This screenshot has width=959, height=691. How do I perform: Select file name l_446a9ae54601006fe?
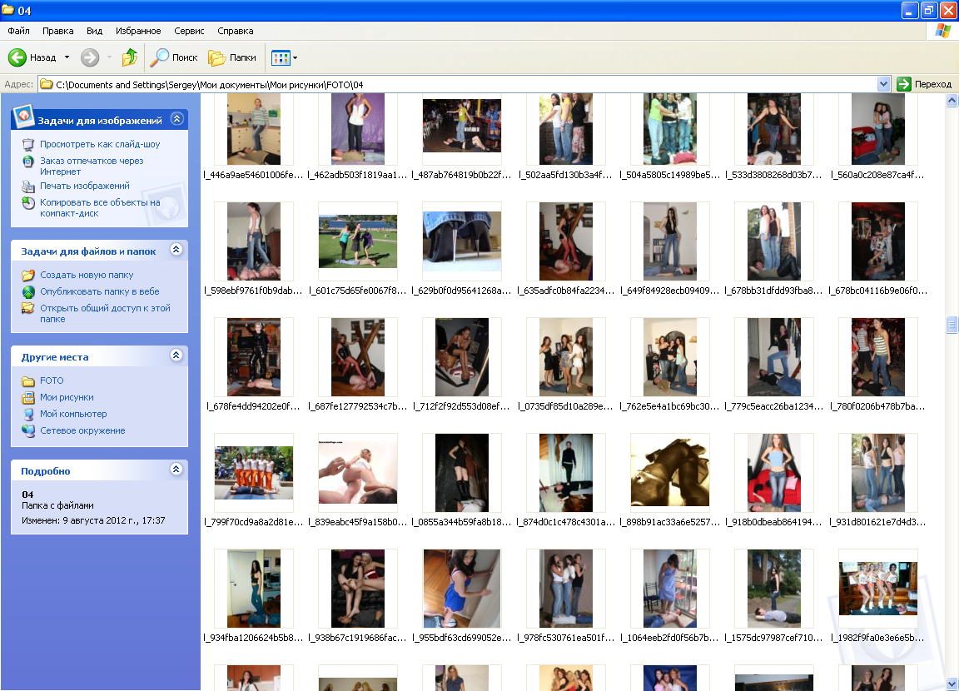(x=254, y=175)
